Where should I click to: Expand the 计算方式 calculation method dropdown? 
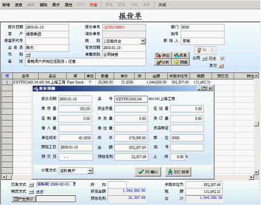click(90, 171)
